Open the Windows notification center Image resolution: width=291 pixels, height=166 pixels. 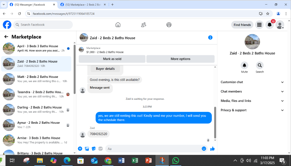click(283, 161)
